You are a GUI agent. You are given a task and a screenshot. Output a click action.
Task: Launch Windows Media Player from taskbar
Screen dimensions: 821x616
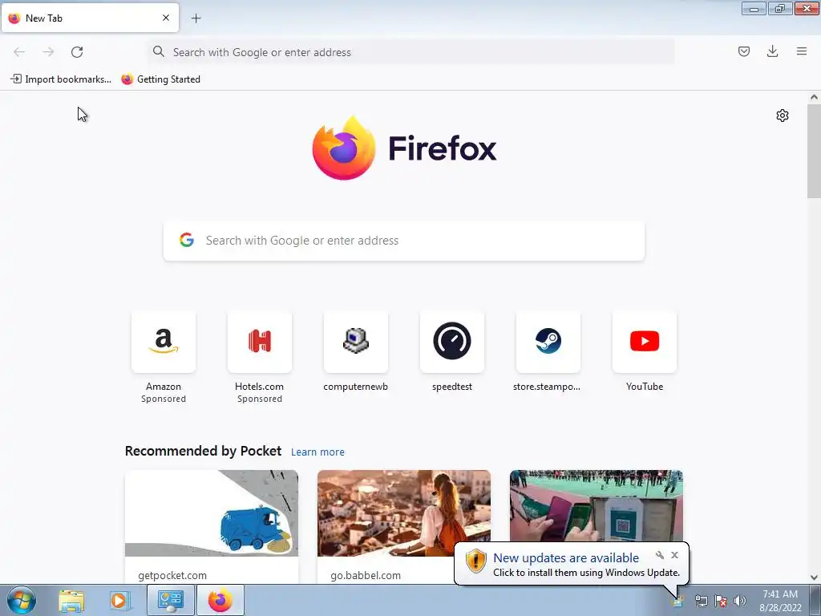click(x=119, y=600)
